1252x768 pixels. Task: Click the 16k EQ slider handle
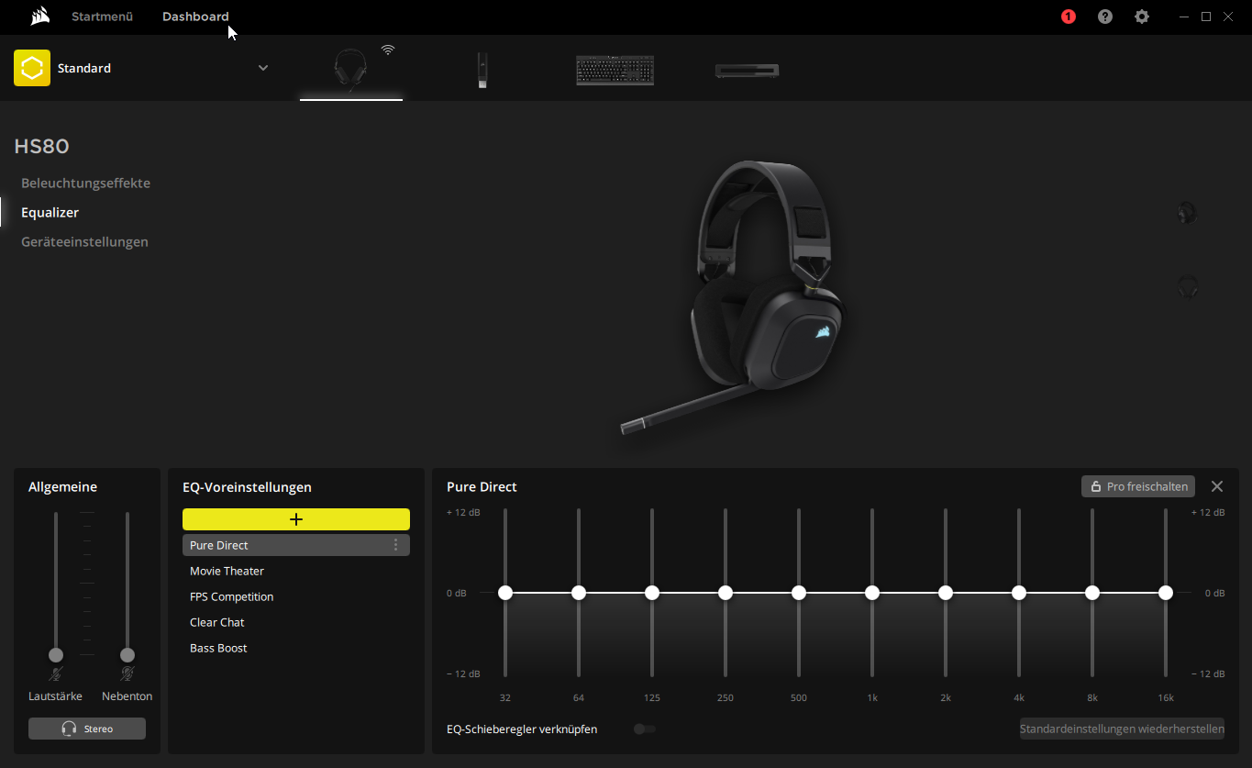1166,593
